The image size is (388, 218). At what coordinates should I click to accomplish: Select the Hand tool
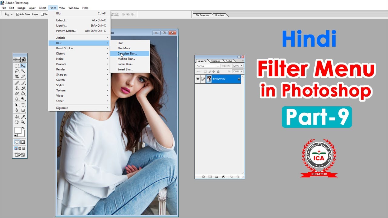(x=17, y=122)
